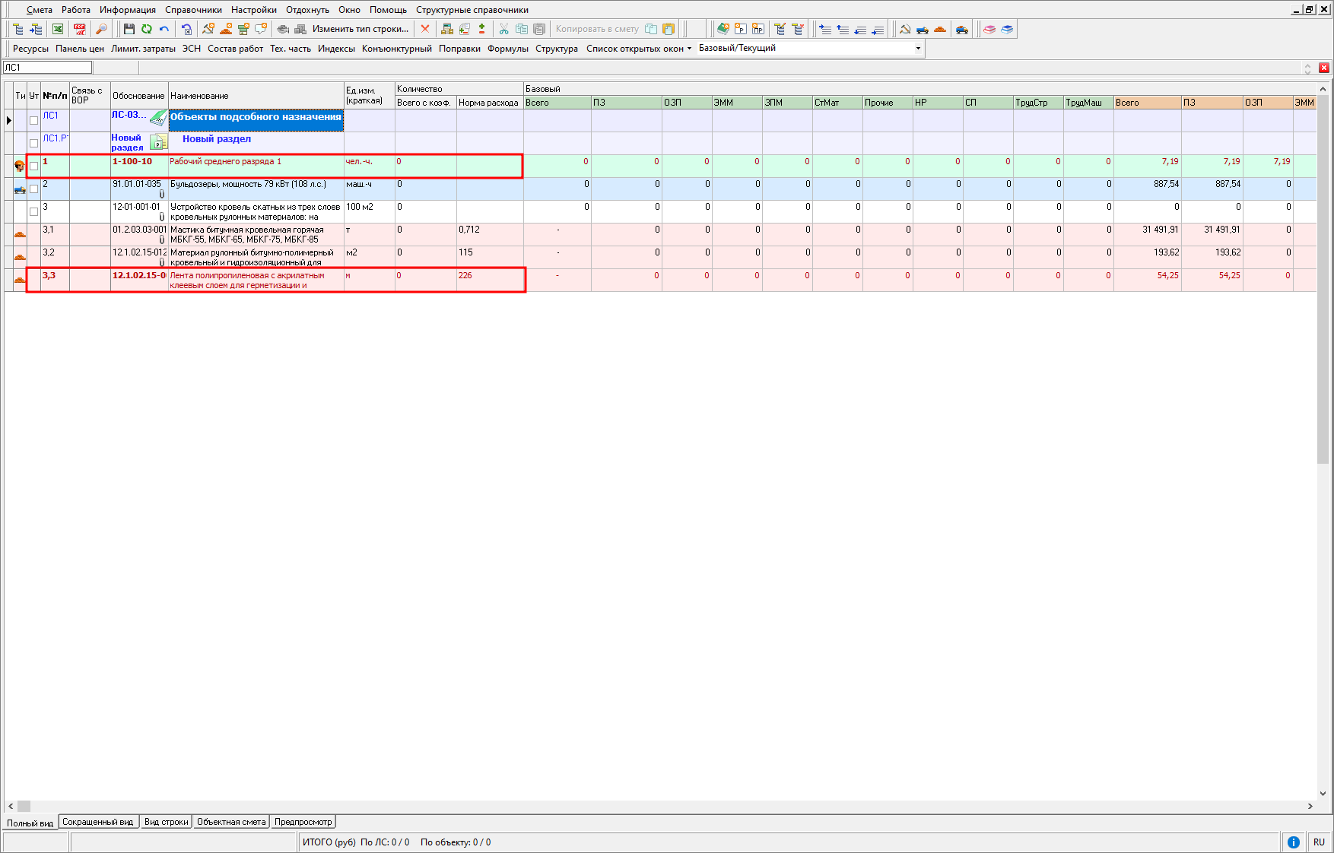The height and width of the screenshot is (853, 1334).
Task: Click the save floppy disk icon
Action: [129, 29]
